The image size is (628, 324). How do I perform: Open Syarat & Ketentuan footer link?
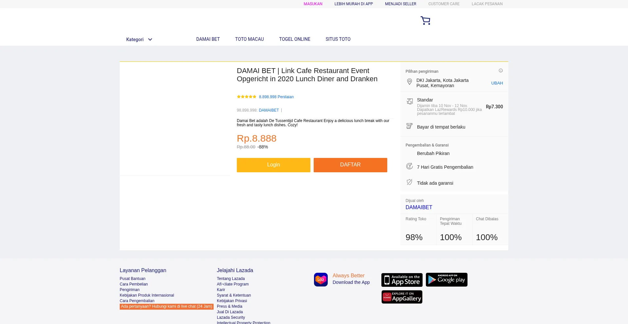tap(234, 295)
